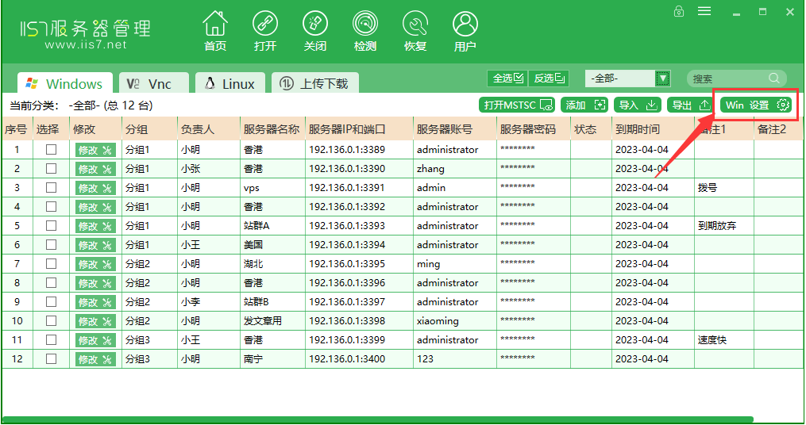806x425 pixels.
Task: Tick the checkbox for vps row
Action: (51, 187)
